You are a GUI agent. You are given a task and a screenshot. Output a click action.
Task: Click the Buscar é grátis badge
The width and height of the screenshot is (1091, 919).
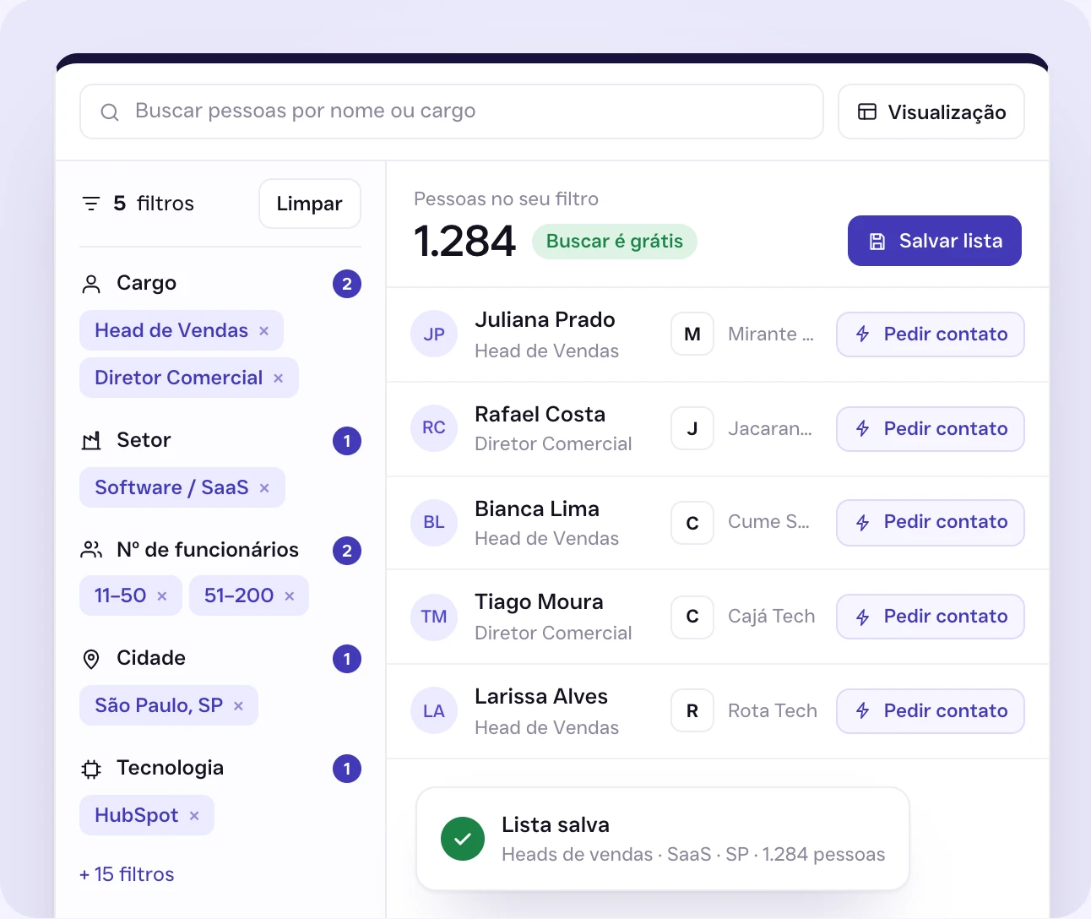pyautogui.click(x=615, y=242)
